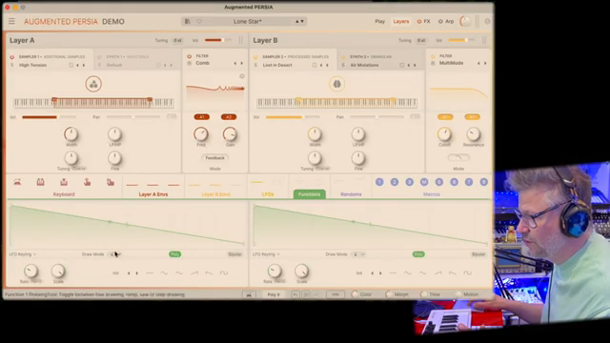Image resolution: width=610 pixels, height=343 pixels.
Task: Switch to next filter type after Comb
Action: (241, 63)
